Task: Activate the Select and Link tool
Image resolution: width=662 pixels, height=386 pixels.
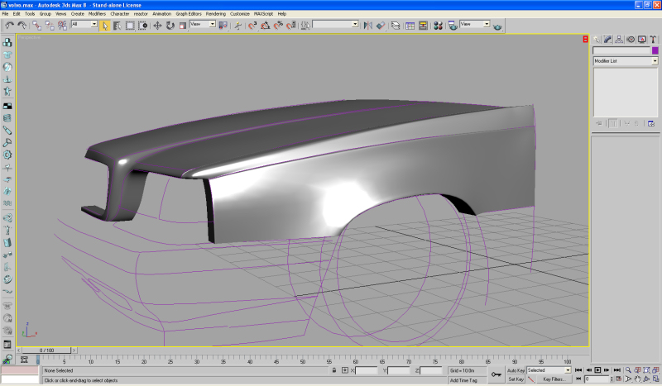Action: [37, 26]
